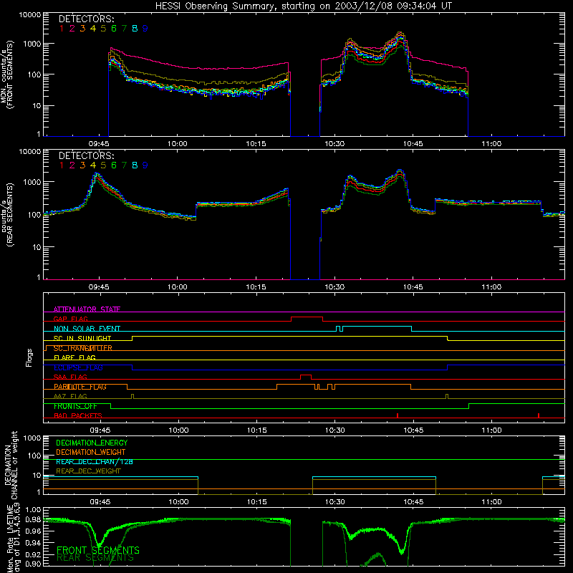Click detector number 6 in front segments legend
573x573 pixels.
(114, 29)
